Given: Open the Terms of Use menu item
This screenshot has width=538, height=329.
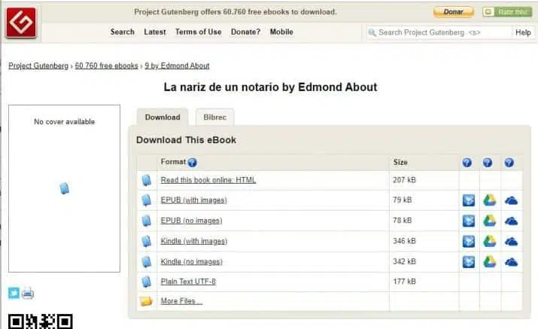Looking at the screenshot, I should (199, 32).
